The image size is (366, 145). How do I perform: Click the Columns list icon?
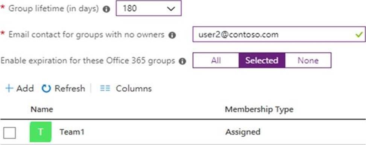pos(105,88)
